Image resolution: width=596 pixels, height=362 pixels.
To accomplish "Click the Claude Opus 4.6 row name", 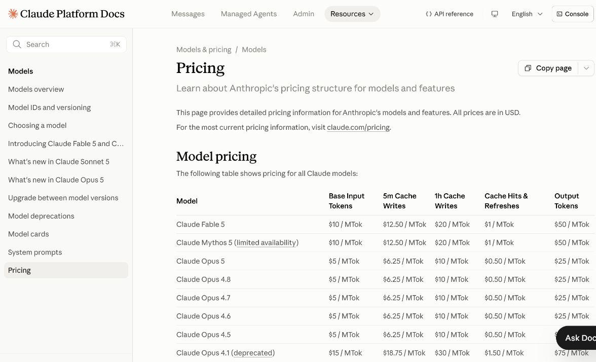I will click(203, 316).
